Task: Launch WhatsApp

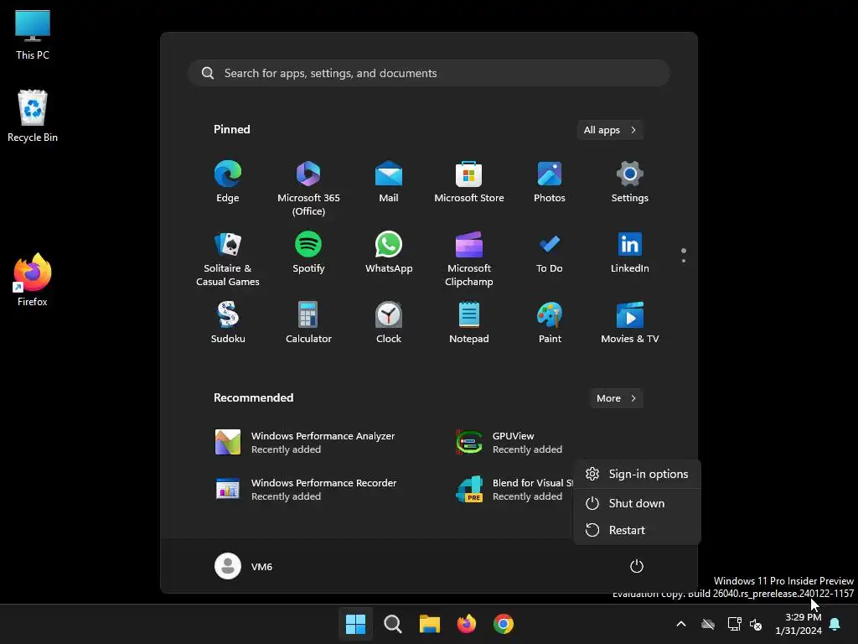Action: [389, 252]
